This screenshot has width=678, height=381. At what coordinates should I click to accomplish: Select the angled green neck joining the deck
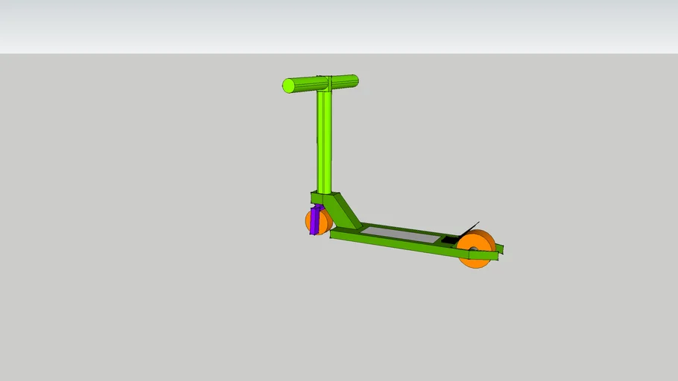(x=346, y=211)
